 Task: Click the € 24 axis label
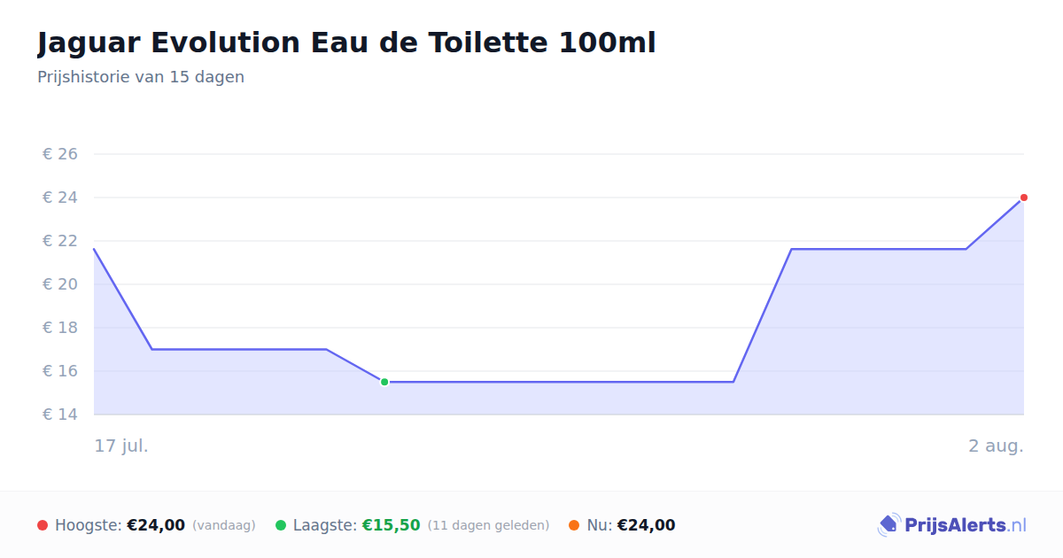coord(60,198)
